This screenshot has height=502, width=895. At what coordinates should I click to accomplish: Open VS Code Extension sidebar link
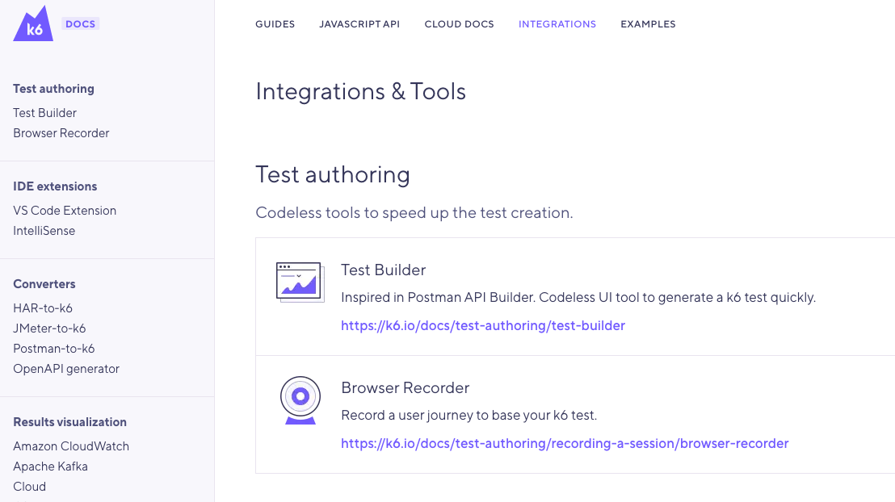point(65,211)
